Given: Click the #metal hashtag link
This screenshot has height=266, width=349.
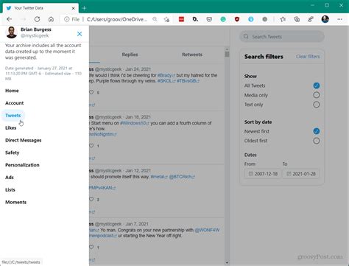Looking at the screenshot, I should tap(159, 177).
